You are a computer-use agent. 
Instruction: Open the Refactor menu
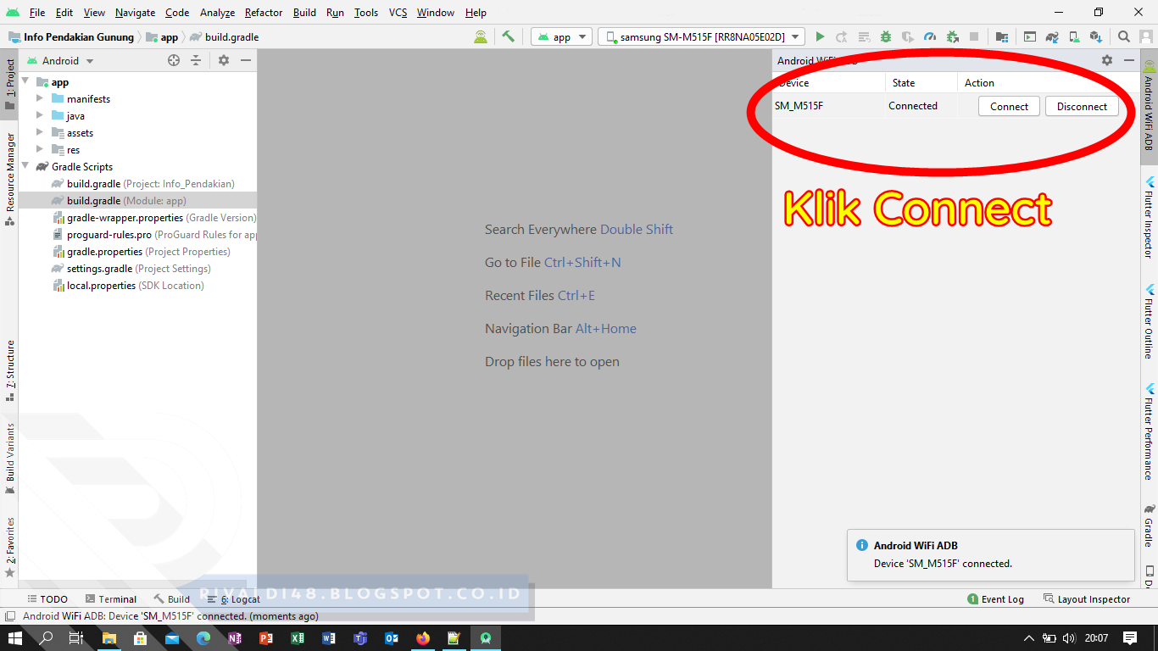[x=263, y=13]
